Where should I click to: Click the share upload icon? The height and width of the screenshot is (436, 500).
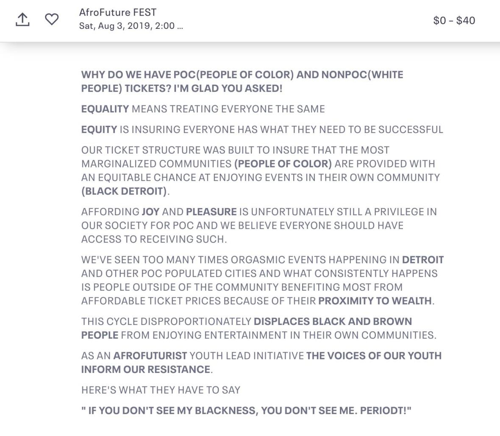tap(22, 19)
